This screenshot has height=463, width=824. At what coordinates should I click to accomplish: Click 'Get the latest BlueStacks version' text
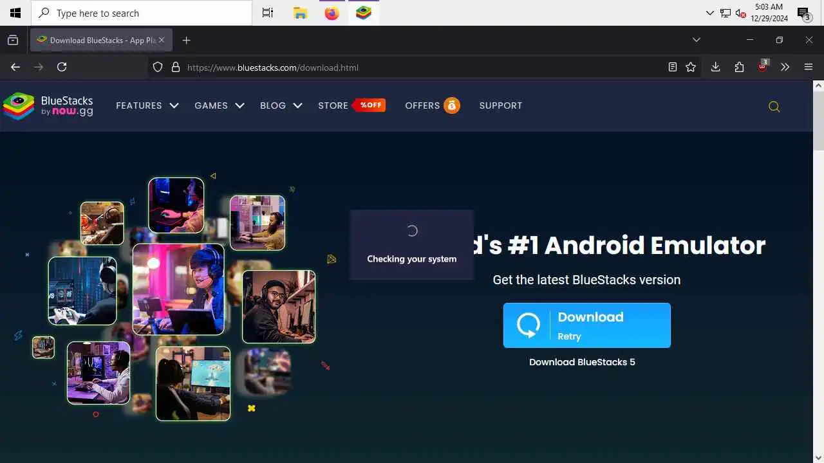click(x=586, y=280)
